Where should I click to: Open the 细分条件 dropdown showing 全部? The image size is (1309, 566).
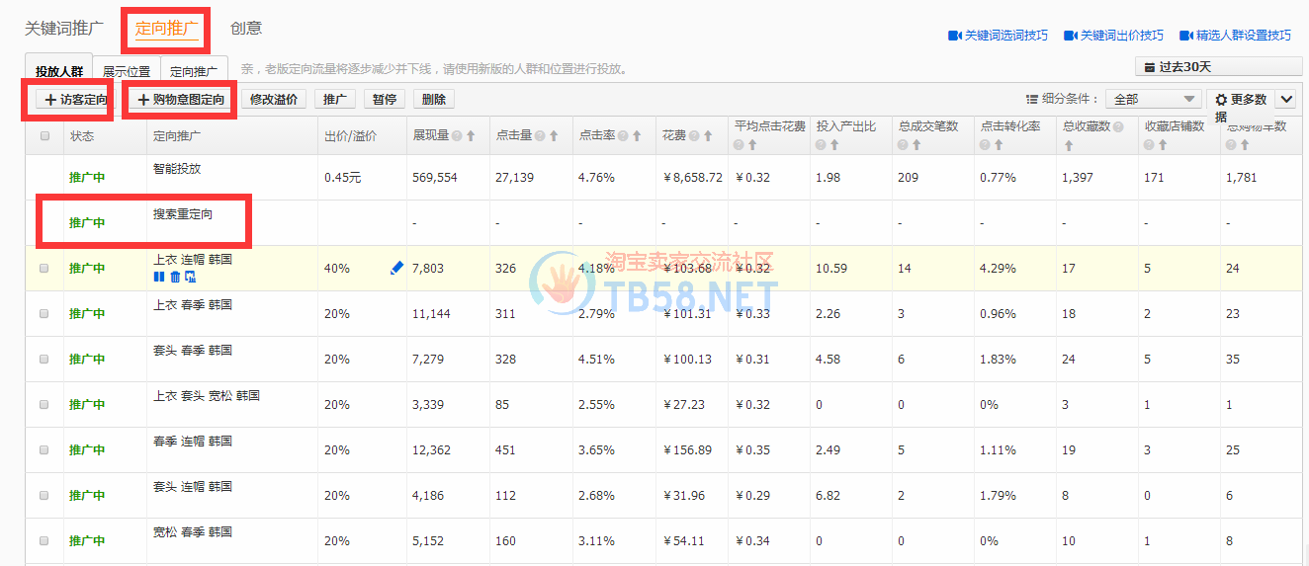click(x=1154, y=99)
